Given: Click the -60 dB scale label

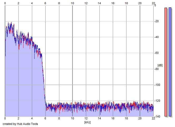Looking at the screenshot, I should tap(157, 53).
